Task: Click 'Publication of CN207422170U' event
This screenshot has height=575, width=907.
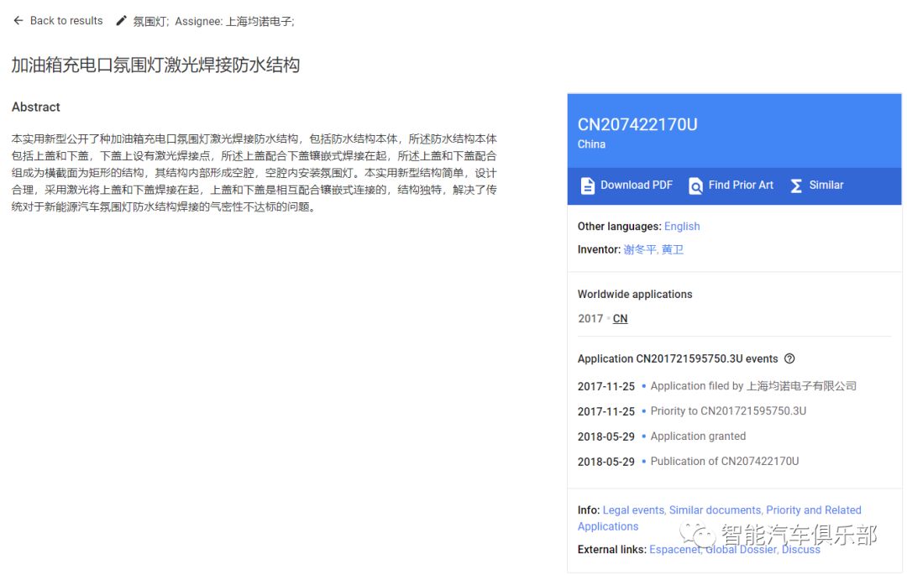Action: click(724, 461)
